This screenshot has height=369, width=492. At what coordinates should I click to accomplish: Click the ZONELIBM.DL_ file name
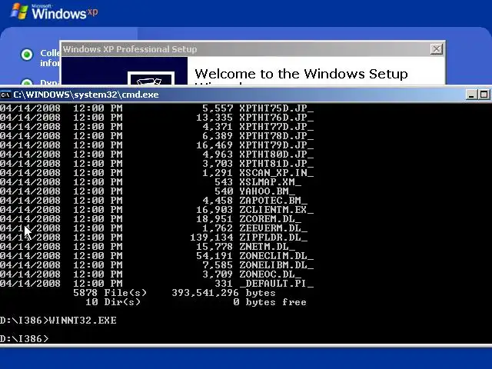(x=277, y=265)
